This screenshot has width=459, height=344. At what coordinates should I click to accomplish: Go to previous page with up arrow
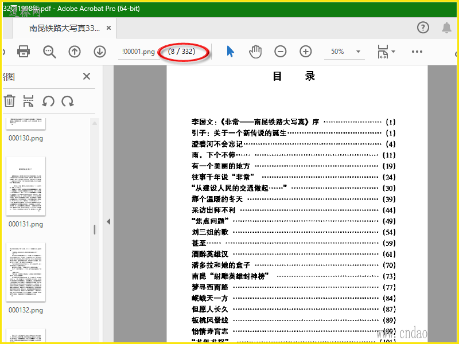tap(75, 52)
